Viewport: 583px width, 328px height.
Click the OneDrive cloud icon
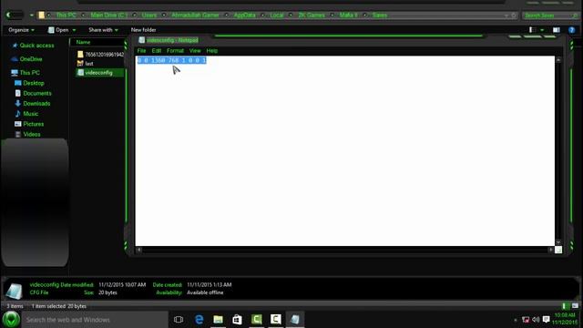(x=15, y=58)
